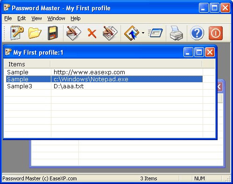Open help via the blue question mark
Screen dimensions: 233x184
tap(197, 33)
